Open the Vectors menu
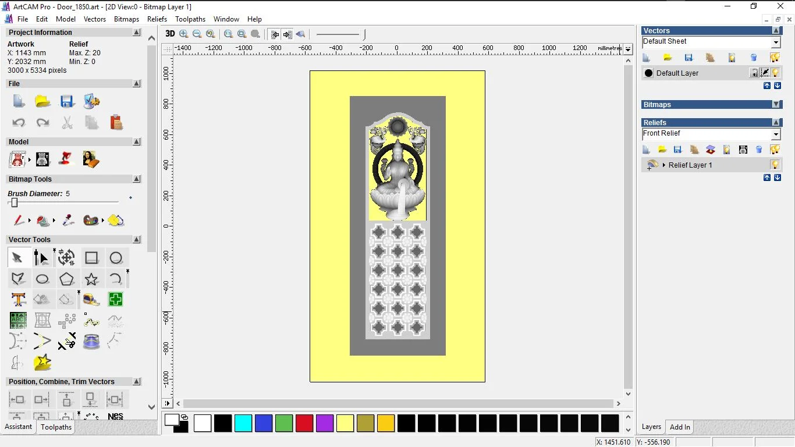Screen dimensions: 795x447 click(x=95, y=19)
